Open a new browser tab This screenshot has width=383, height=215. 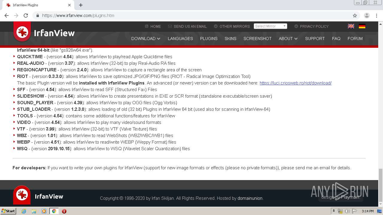click(81, 5)
